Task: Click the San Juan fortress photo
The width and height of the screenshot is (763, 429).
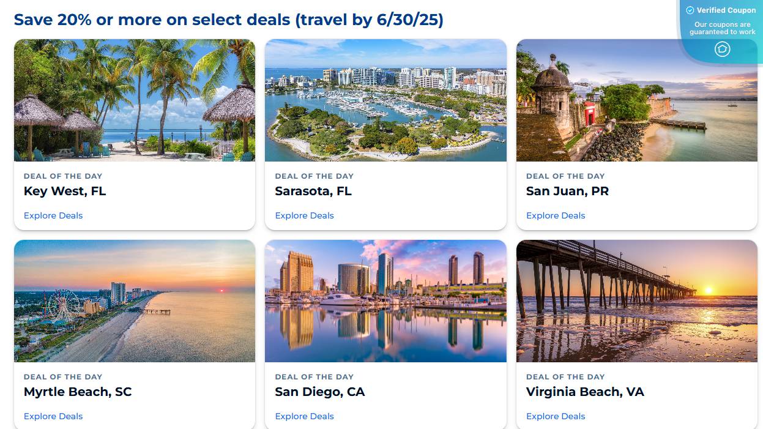Action: point(637,100)
